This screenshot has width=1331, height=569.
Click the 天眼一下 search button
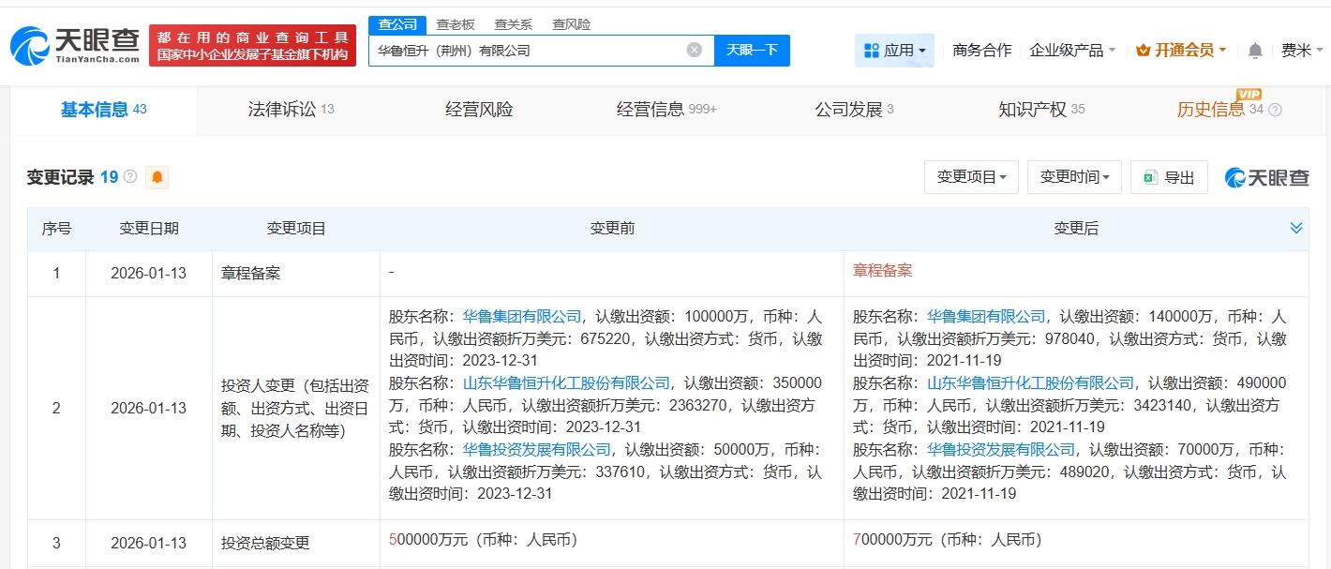coord(752,50)
